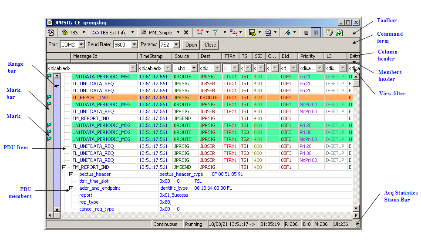Toggle mark flag beside the TL_REPORT_IND row

point(49,97)
